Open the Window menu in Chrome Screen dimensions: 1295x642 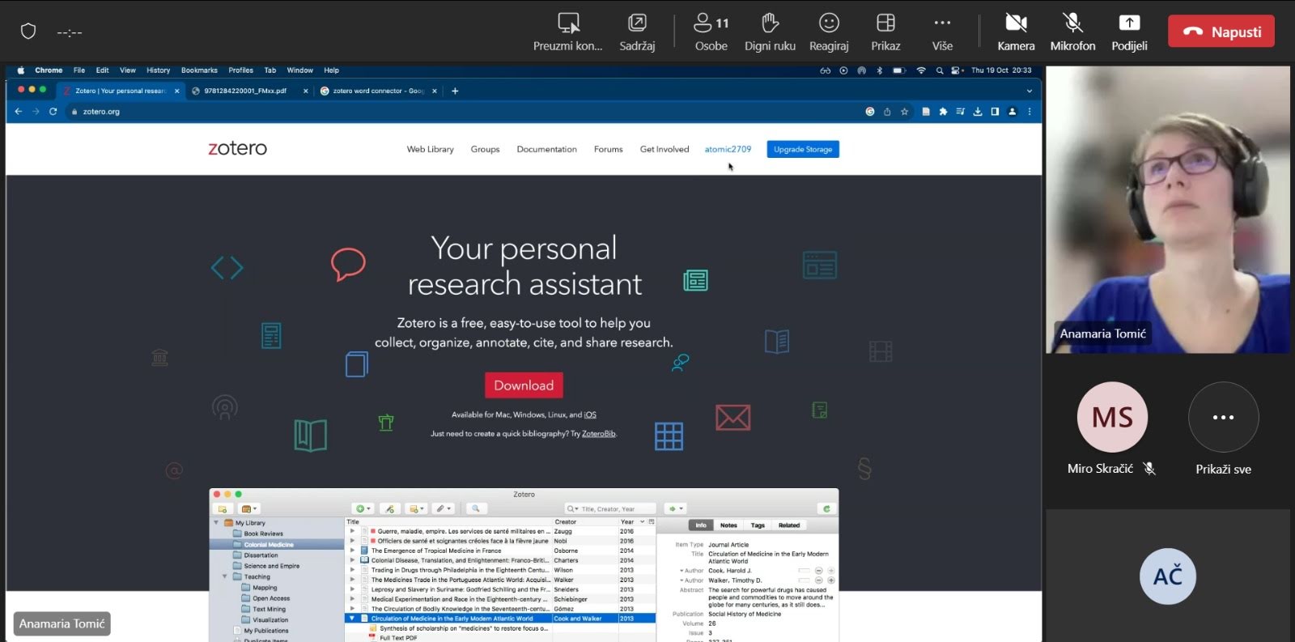(x=299, y=70)
